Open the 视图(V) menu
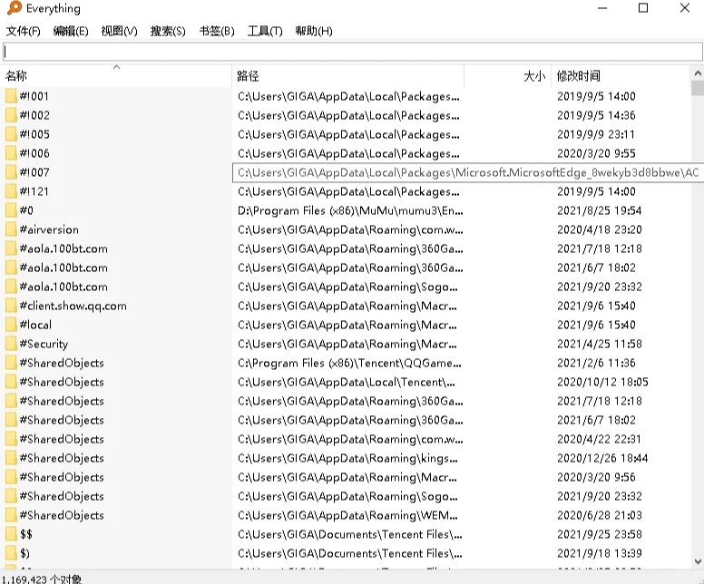 point(119,31)
